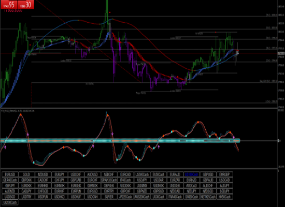
Task: Click the red Sell one-click price button ending in 95
Action: click(9, 5)
